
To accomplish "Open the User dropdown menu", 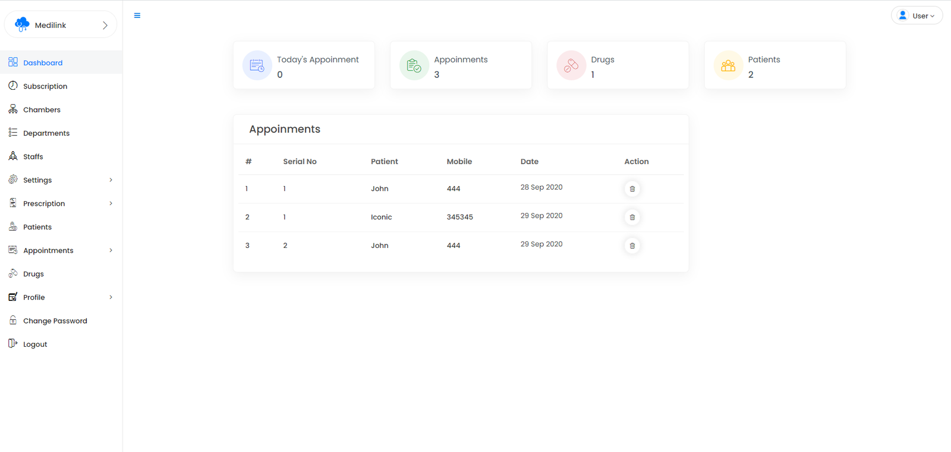I will pos(917,16).
